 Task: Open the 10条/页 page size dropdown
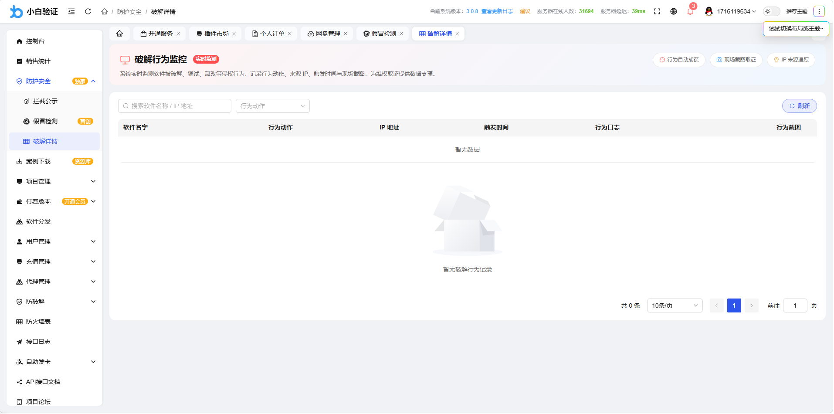pyautogui.click(x=675, y=305)
